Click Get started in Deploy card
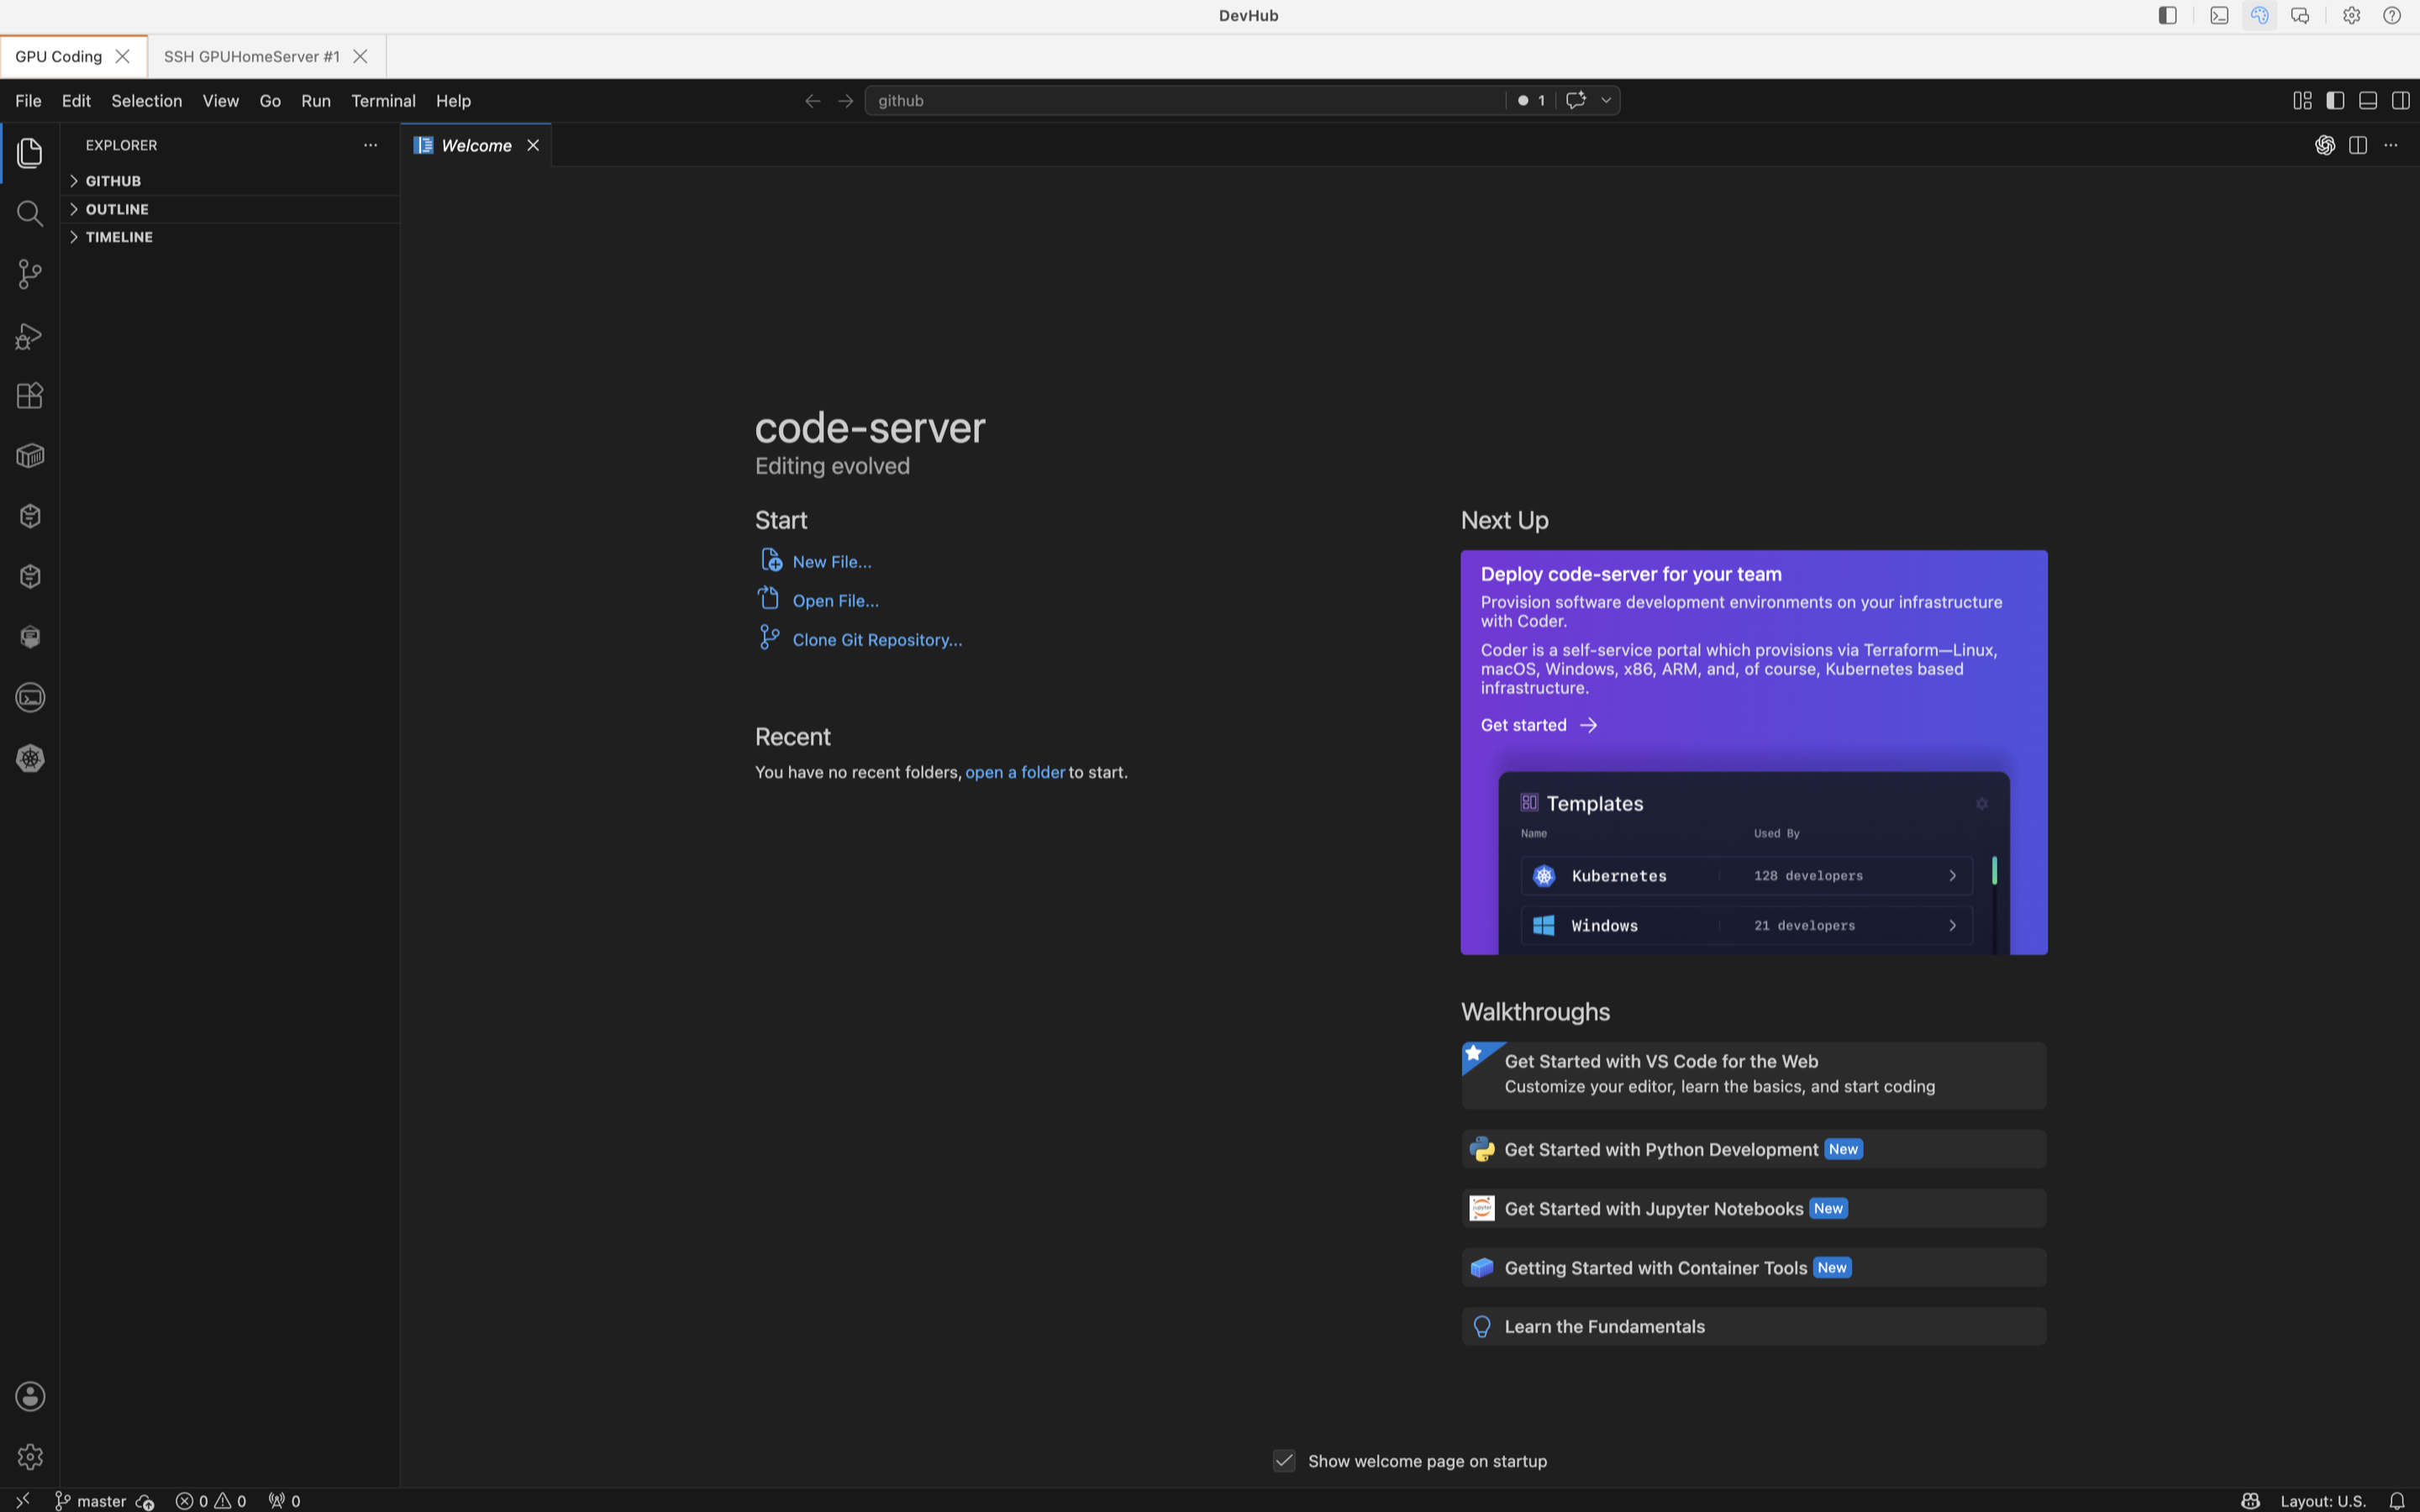2420x1512 pixels. (x=1539, y=725)
